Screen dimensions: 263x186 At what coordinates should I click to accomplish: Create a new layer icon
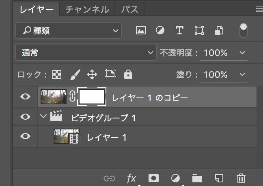pyautogui.click(x=219, y=178)
